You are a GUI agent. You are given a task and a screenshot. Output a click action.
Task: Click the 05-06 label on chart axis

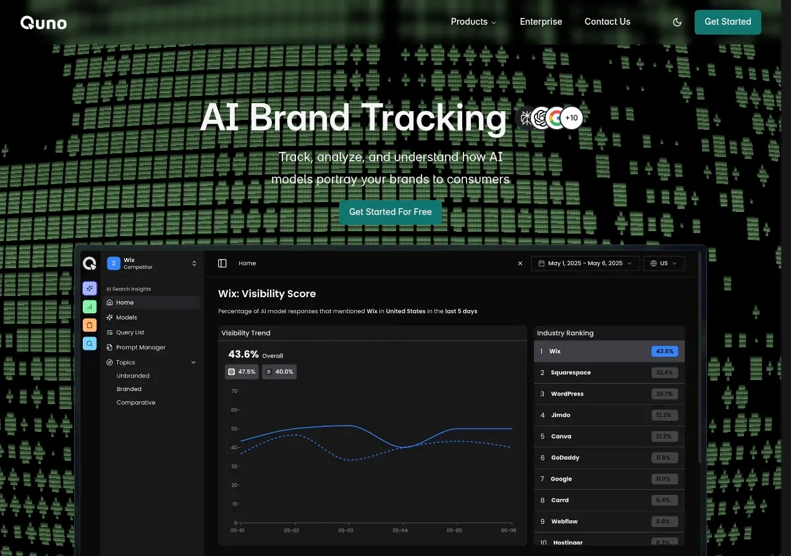click(508, 531)
